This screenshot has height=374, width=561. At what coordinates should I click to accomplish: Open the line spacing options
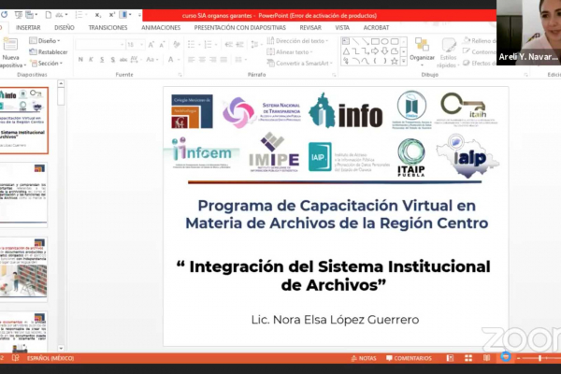point(256,44)
